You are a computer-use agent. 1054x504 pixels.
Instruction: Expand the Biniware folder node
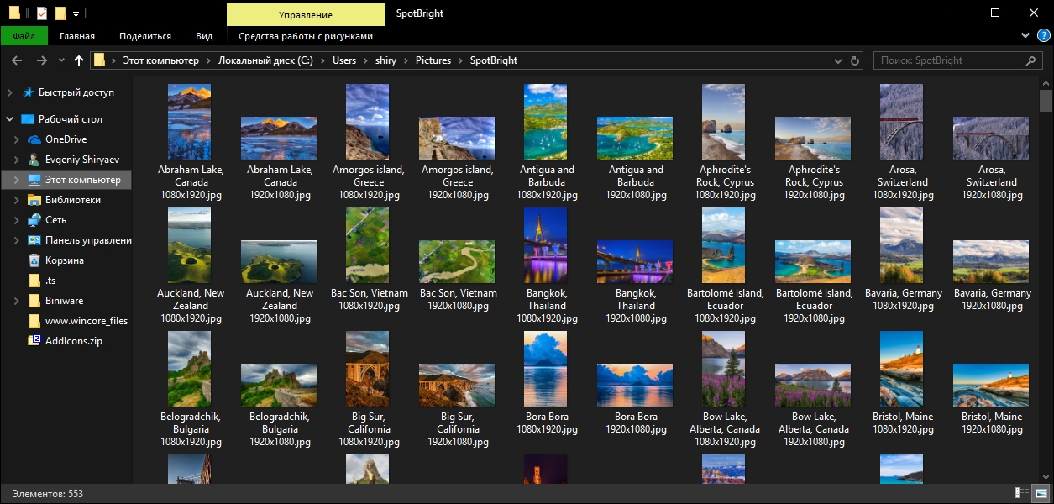(17, 301)
